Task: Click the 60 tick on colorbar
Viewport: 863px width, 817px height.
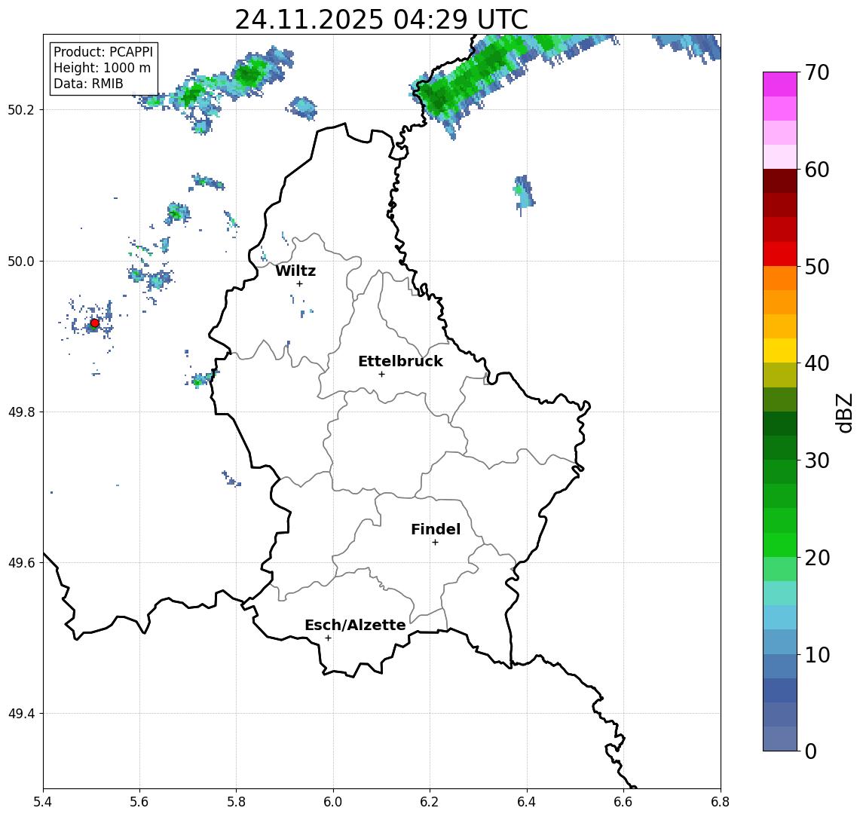Action: (x=816, y=170)
